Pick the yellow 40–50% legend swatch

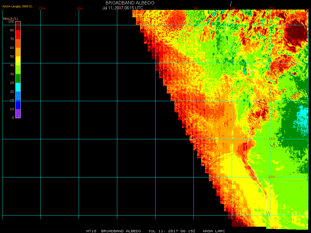pos(18,60)
